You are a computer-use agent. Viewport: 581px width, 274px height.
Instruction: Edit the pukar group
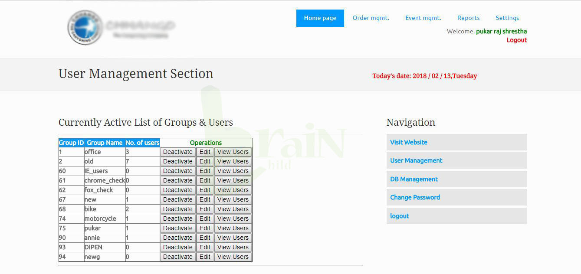coord(205,228)
